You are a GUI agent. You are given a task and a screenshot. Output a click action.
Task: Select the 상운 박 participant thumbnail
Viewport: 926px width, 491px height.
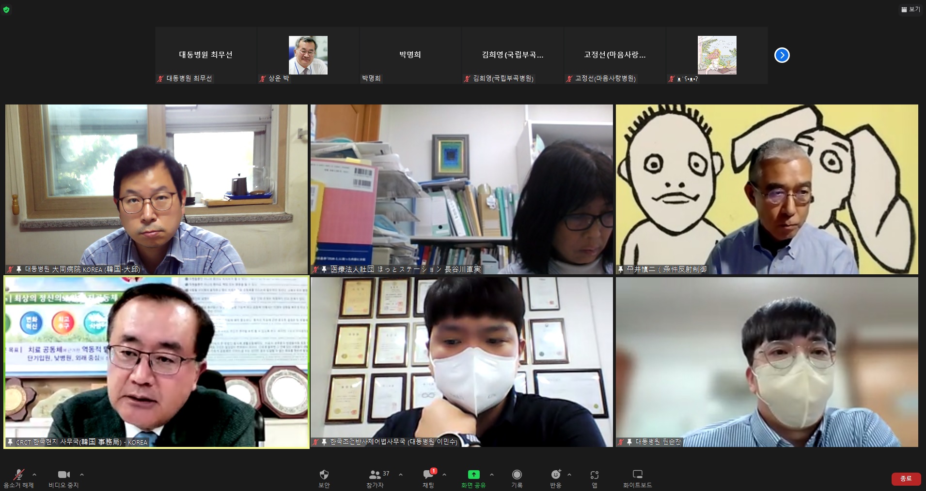click(308, 55)
